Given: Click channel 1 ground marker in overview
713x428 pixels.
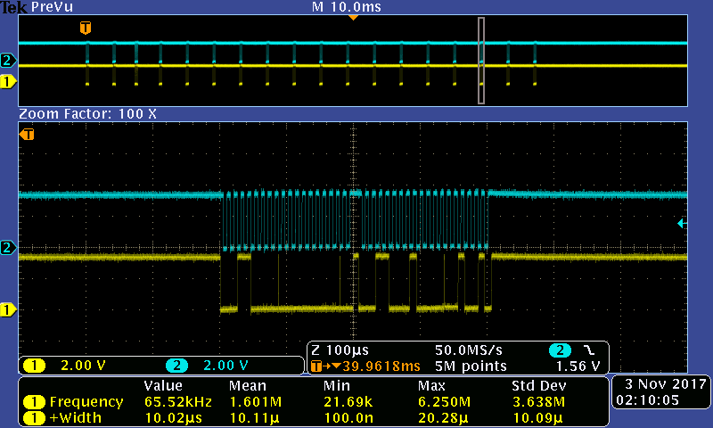Looking at the screenshot, I should point(8,82).
